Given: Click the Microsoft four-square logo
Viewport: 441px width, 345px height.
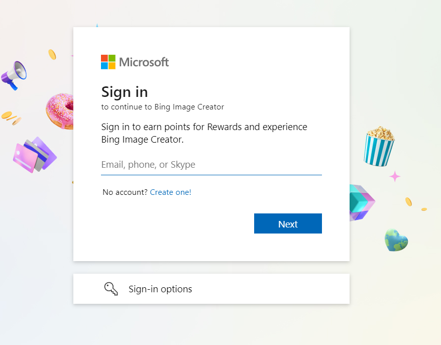Looking at the screenshot, I should click(x=108, y=62).
